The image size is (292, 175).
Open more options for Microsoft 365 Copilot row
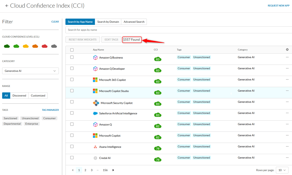click(287, 80)
